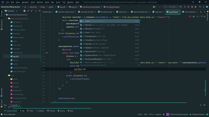This screenshot has height=117, width=209.
Task: Open the Build tool window
Action: point(71,111)
